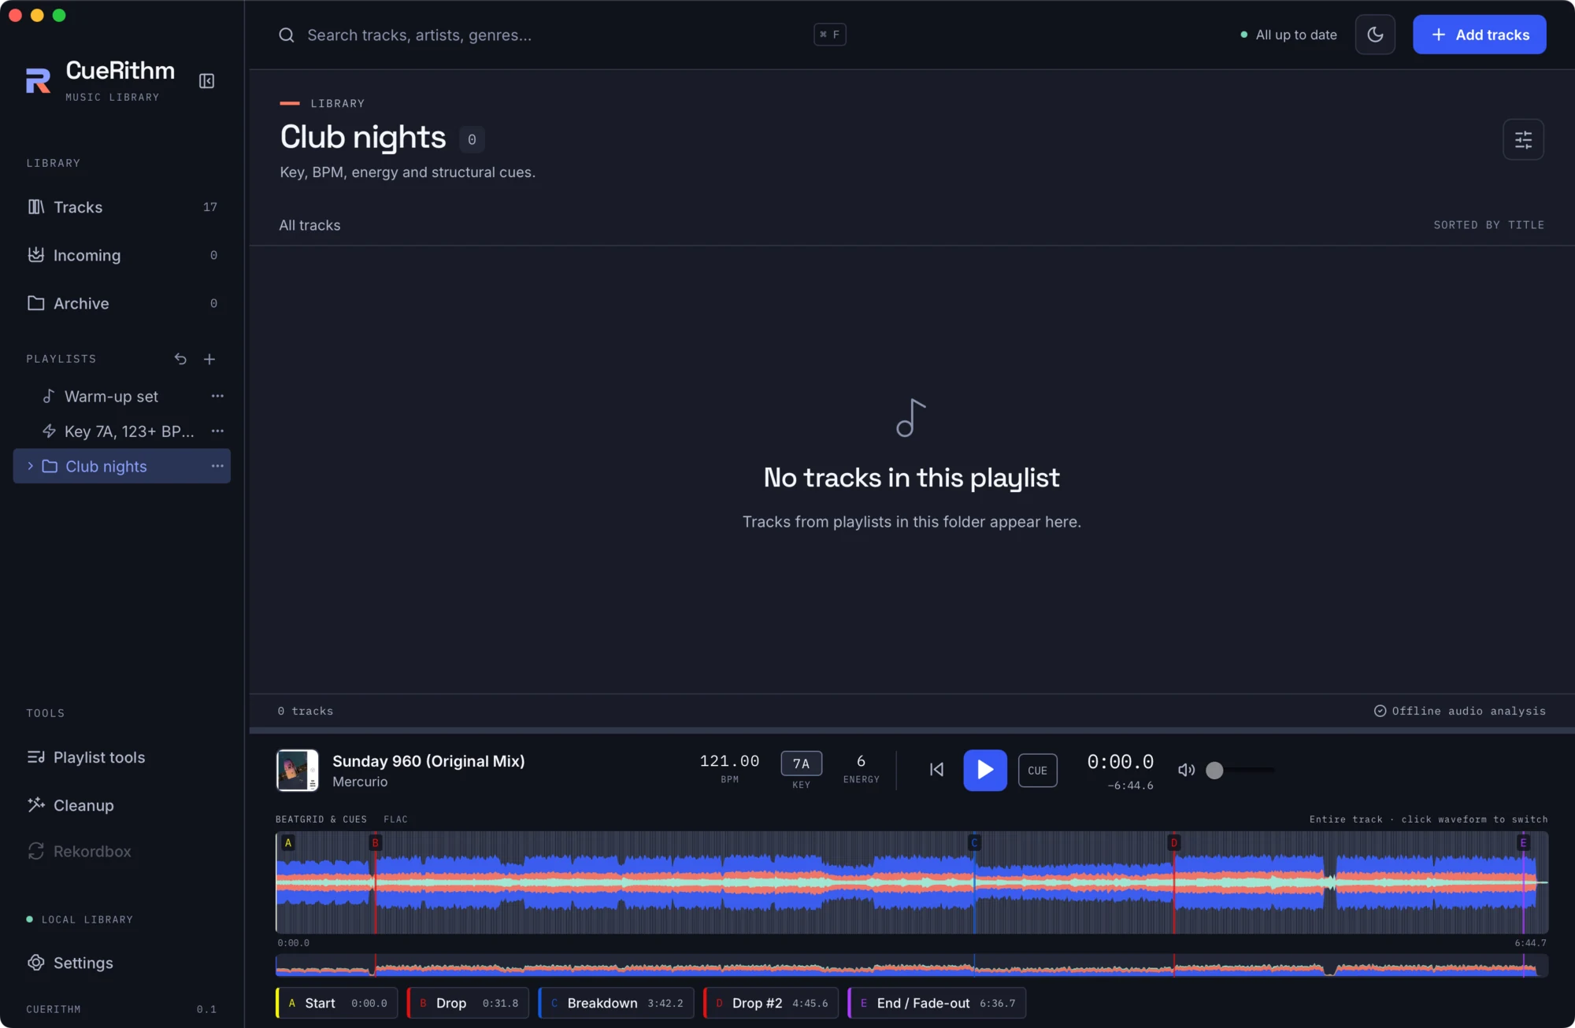Click the undo playlist change icon
This screenshot has width=1575, height=1028.
[180, 359]
